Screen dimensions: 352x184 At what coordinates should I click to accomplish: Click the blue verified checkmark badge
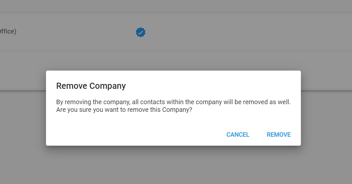coord(141,32)
